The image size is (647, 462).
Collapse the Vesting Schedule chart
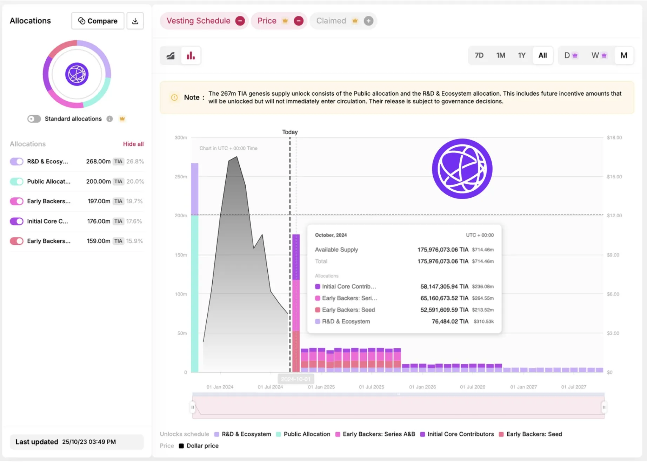[240, 21]
